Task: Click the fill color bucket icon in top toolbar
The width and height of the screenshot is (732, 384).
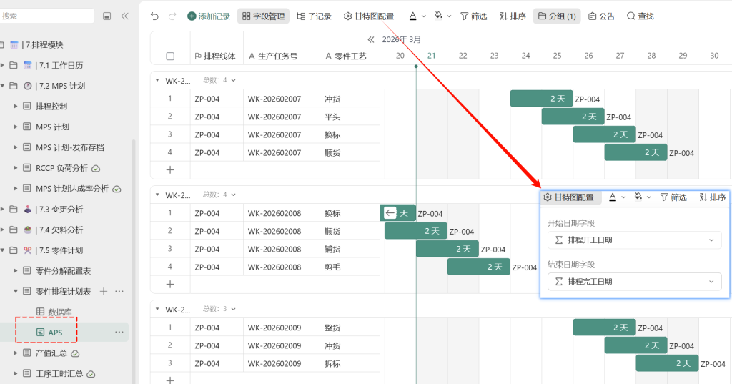Action: (438, 16)
